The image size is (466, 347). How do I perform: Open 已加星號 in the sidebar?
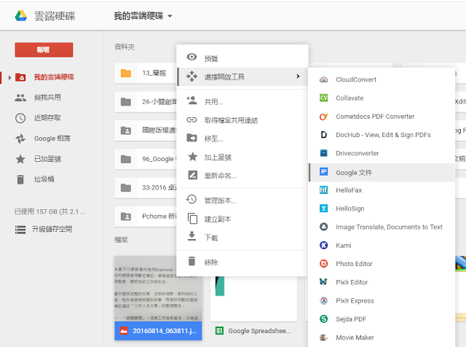coord(47,159)
